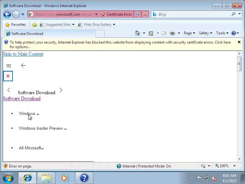Expand the All Microsoft menu
Screen dimensions: 245x184
click(31, 148)
